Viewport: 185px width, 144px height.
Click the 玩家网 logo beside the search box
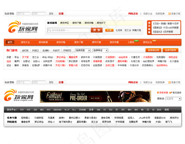coord(23,27)
